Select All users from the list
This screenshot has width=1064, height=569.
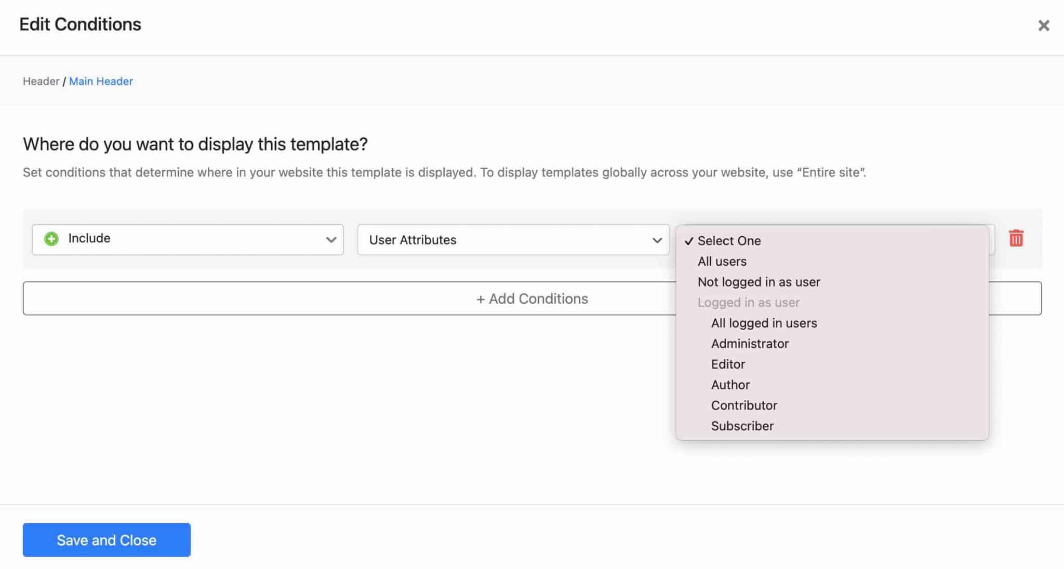coord(722,262)
